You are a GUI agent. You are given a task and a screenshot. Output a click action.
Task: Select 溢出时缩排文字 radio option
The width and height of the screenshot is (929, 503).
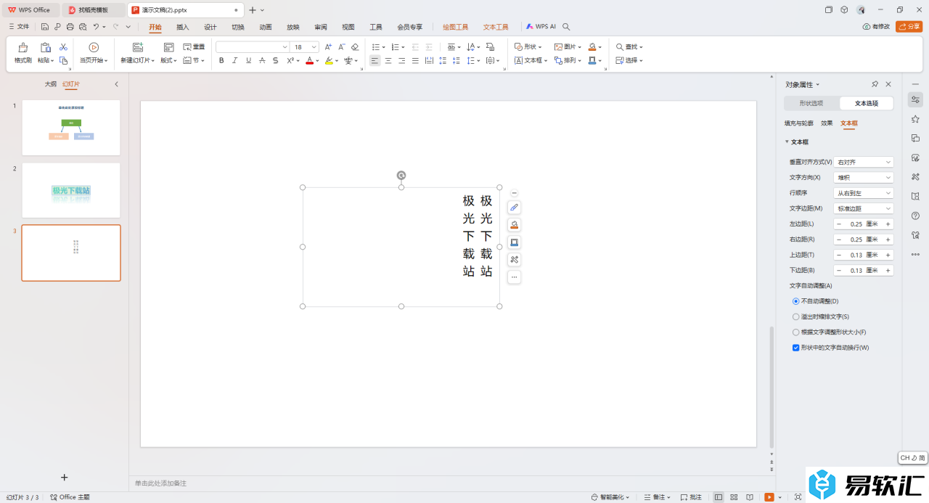(x=796, y=316)
